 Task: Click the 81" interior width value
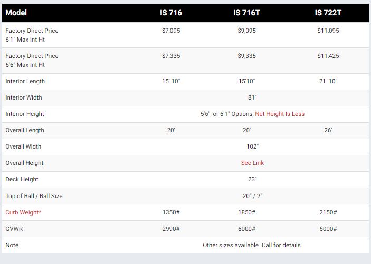[x=252, y=97]
